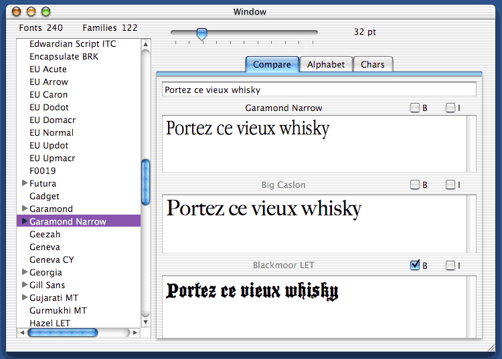The width and height of the screenshot is (502, 359).
Task: Click the Blackmoor LET preview text area
Action: (x=314, y=307)
